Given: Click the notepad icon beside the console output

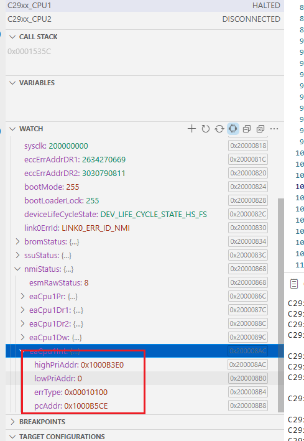Looking at the screenshot, I should click(x=294, y=284).
